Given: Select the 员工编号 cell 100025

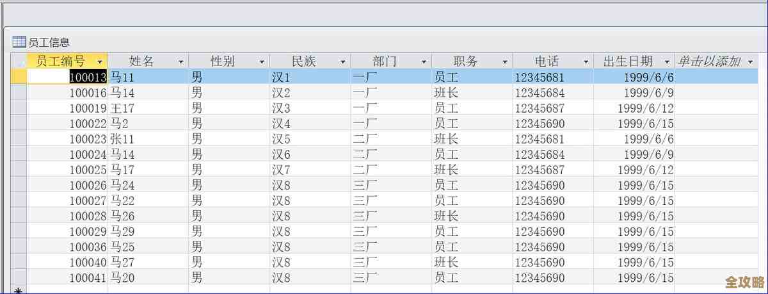Looking at the screenshot, I should point(67,169).
